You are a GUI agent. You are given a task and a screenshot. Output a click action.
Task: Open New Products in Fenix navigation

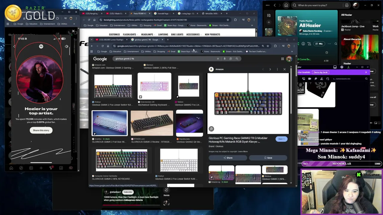tap(212, 34)
